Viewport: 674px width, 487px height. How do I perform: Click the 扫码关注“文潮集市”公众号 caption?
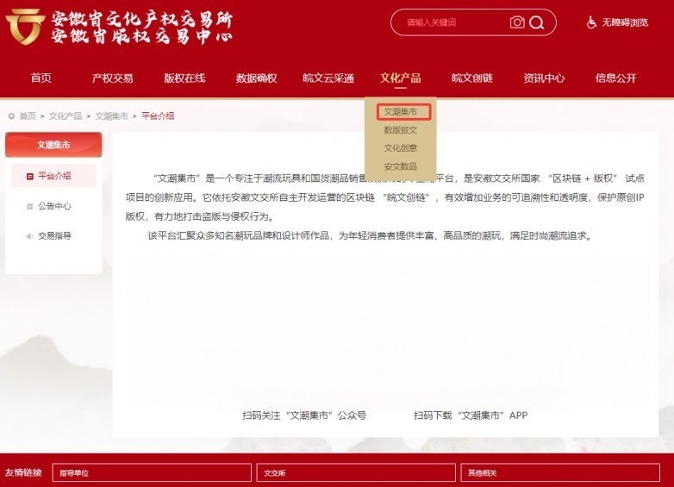304,415
